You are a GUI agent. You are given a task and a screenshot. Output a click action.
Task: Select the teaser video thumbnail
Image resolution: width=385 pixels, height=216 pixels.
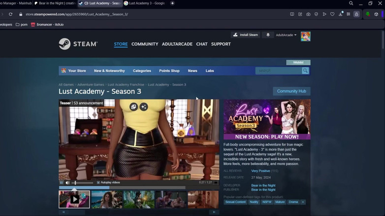pos(74,199)
